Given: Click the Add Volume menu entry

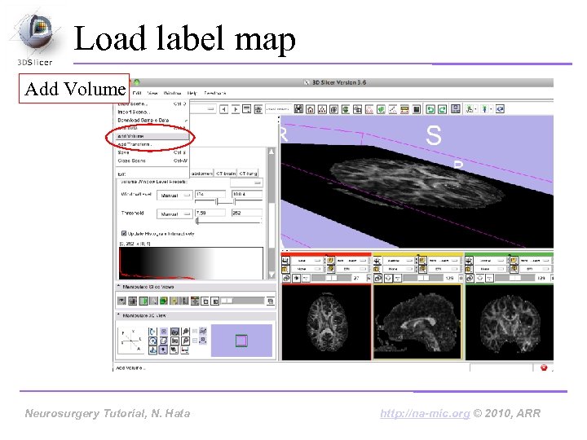Looking at the screenshot, I should (x=152, y=136).
